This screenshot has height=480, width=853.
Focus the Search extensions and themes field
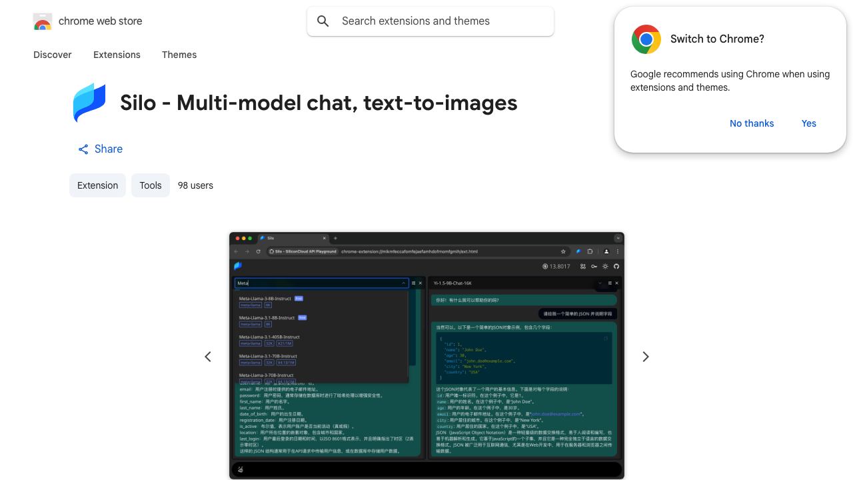point(430,21)
